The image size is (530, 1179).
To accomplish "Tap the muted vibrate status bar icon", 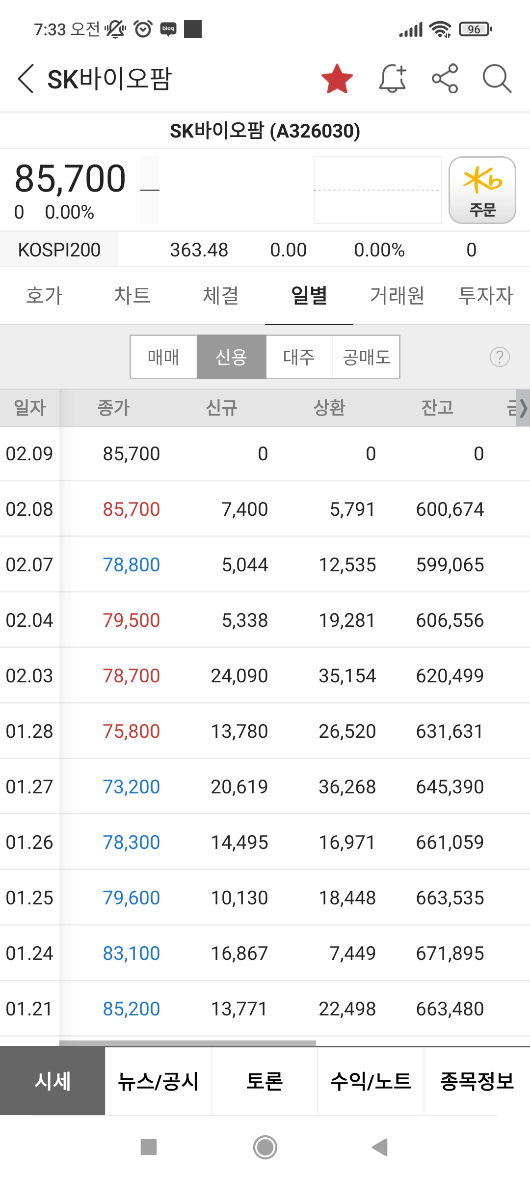I will [x=115, y=29].
